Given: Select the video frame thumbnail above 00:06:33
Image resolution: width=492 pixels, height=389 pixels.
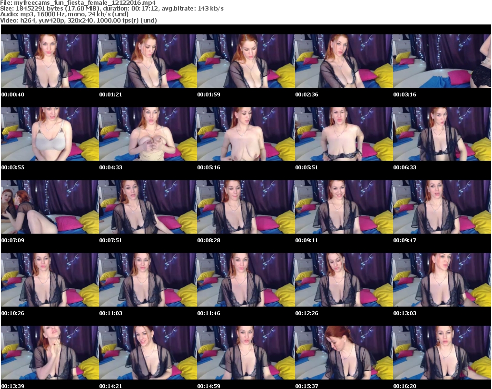Looking at the screenshot, I should click(442, 134).
